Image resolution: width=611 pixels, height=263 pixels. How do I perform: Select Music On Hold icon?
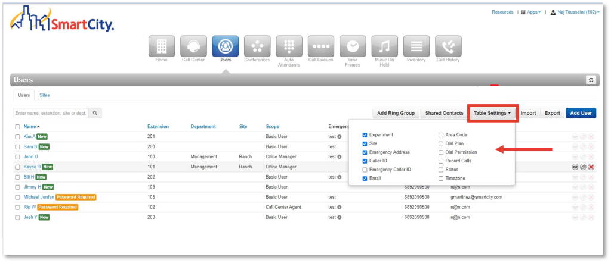point(384,46)
